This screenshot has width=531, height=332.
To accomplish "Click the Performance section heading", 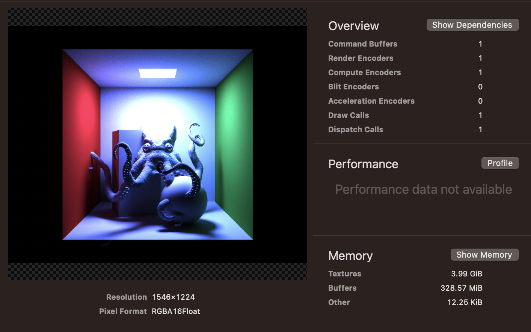I will 363,164.
